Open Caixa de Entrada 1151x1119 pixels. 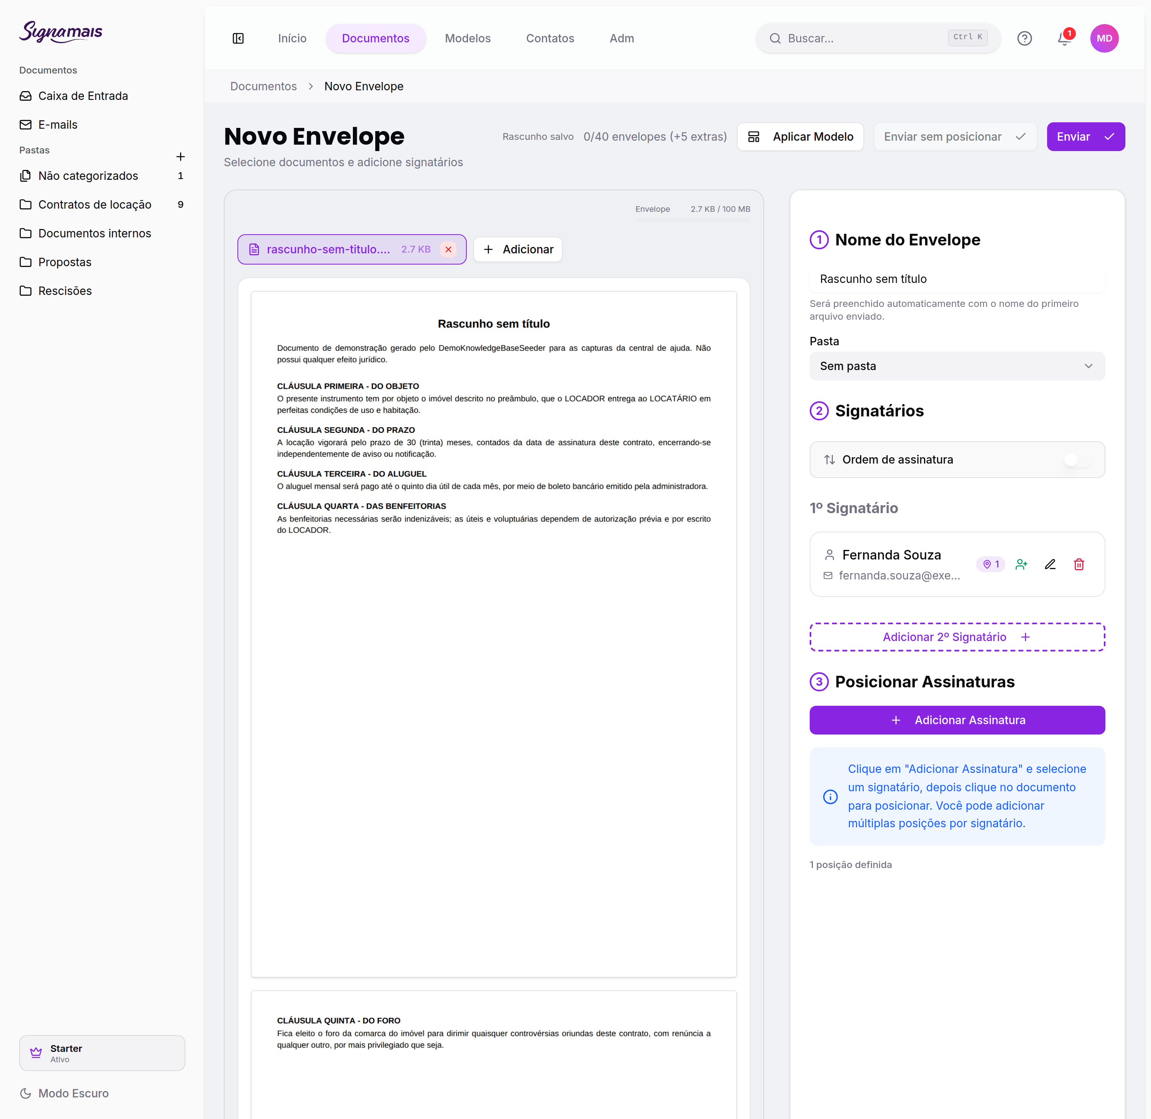coord(102,96)
